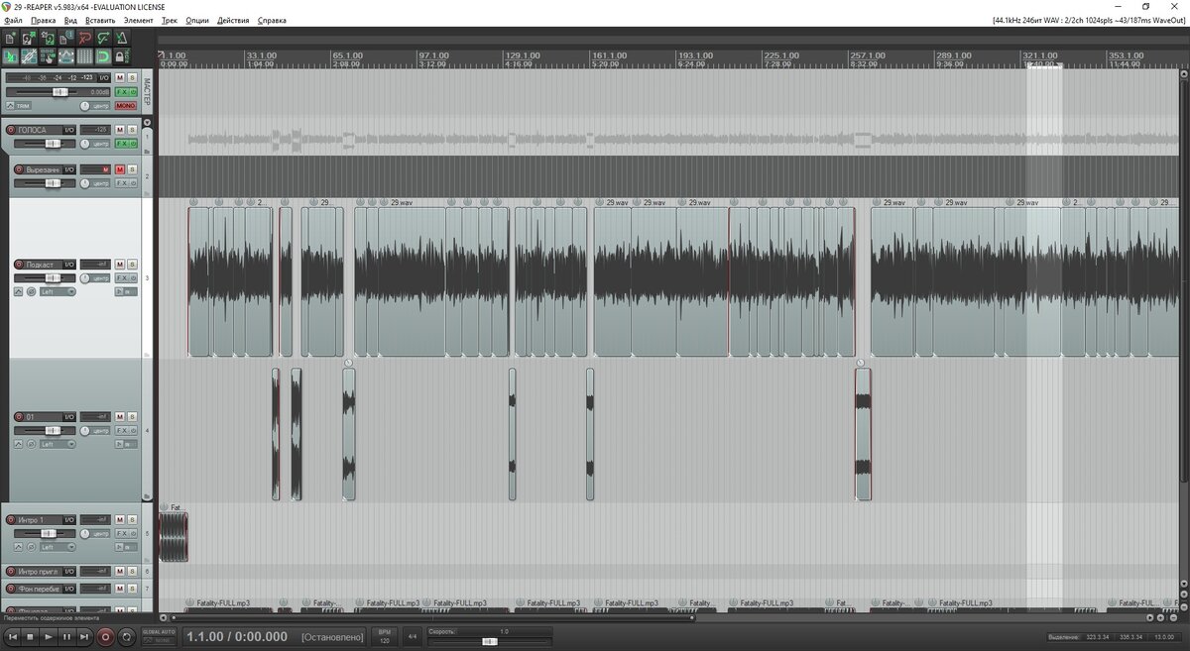Viewport: 1190px width, 651px height.
Task: Click Go to end transport button
Action: [x=84, y=637]
